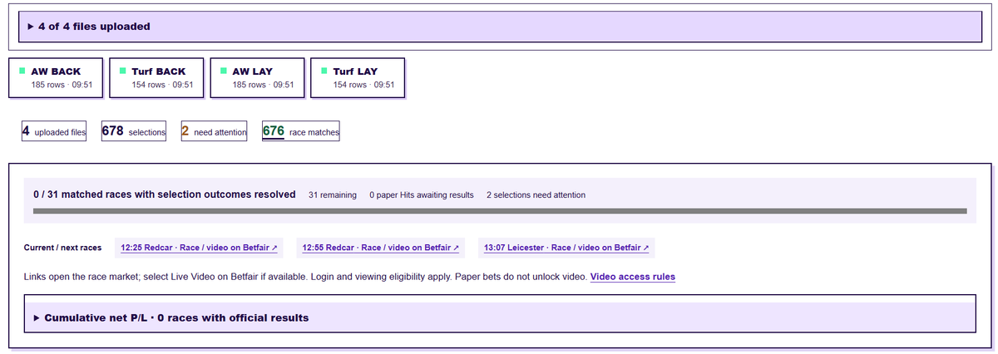Click the 'Current / next races' label

pyautogui.click(x=63, y=248)
